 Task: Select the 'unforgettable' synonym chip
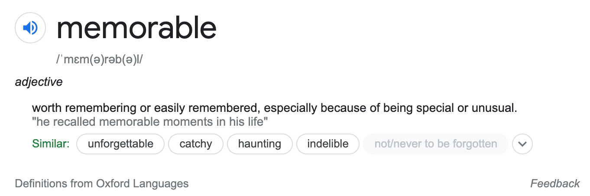(x=120, y=144)
